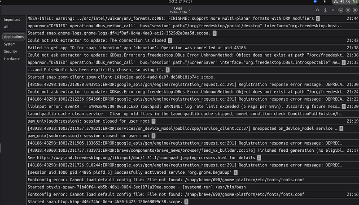Expand grouped MESA-INTEL warning entries badge
Screen dimensions: 359x205
pos(318,18)
